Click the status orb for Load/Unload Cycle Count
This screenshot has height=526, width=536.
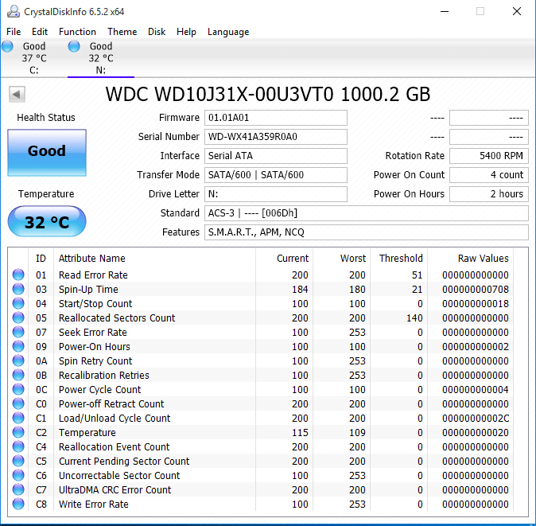(x=18, y=419)
